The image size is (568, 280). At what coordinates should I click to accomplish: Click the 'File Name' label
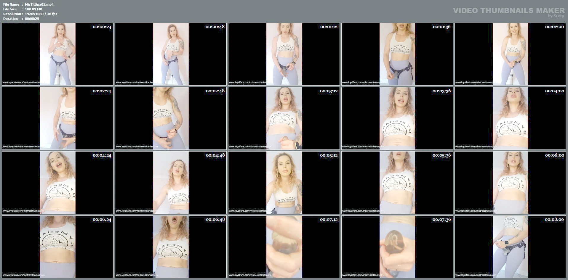coord(11,4)
